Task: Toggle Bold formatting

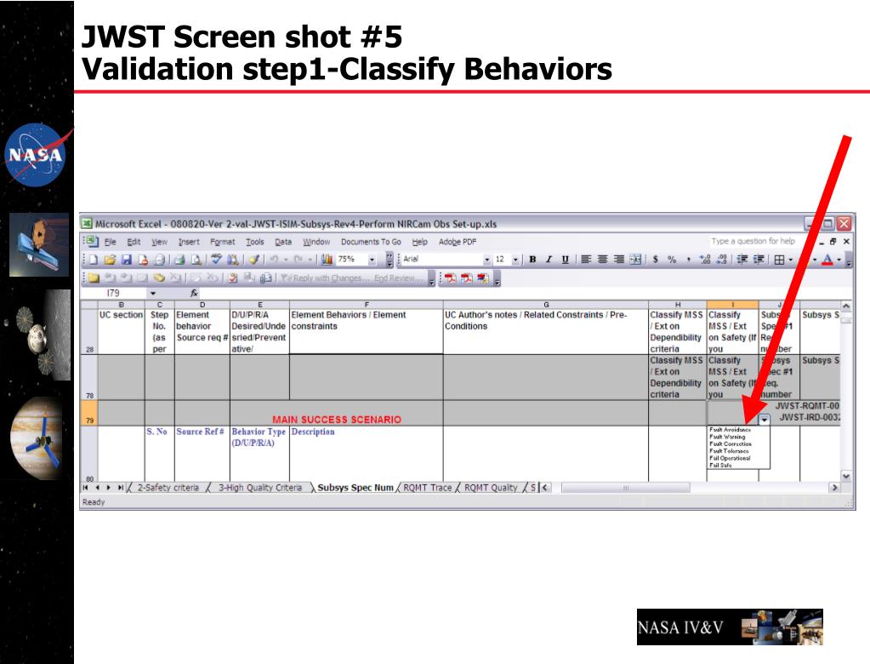Action: point(532,260)
